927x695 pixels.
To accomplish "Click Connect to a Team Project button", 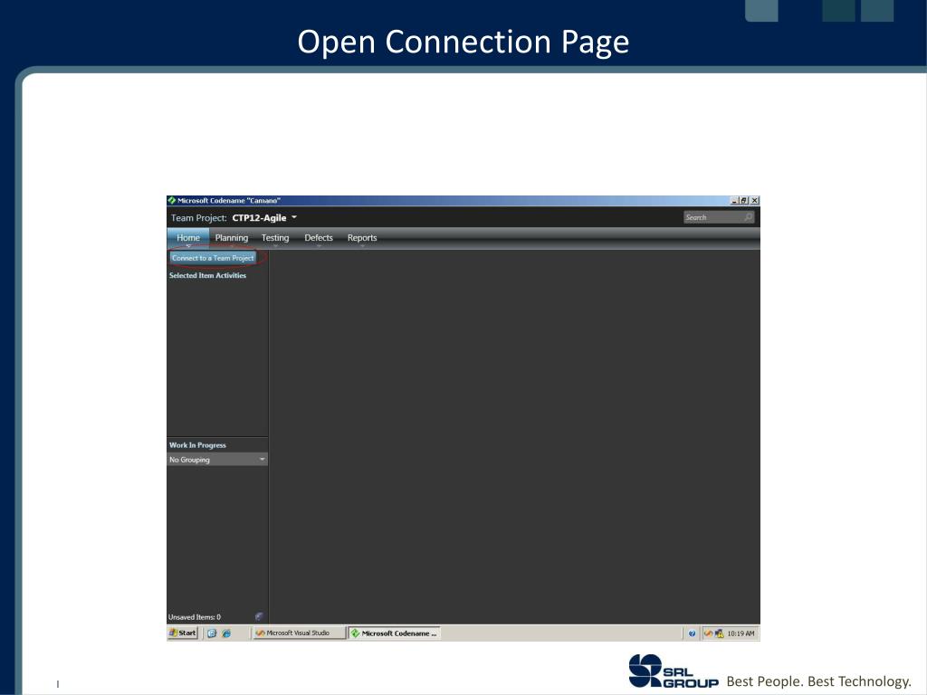I will point(213,258).
